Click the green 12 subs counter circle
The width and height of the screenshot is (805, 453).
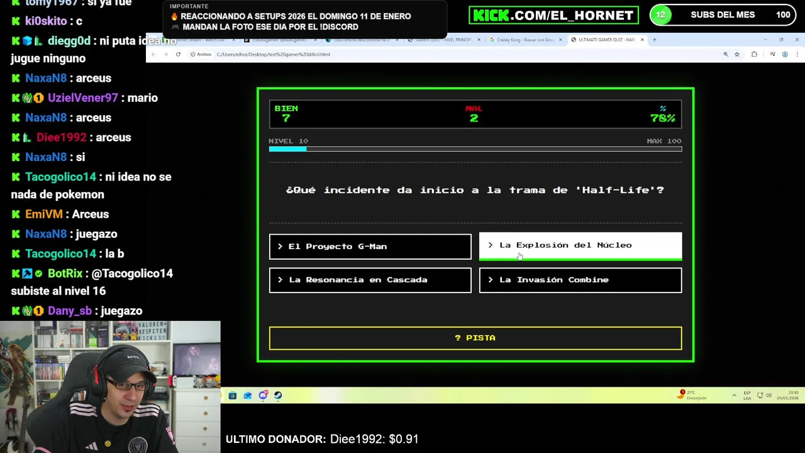pyautogui.click(x=660, y=15)
